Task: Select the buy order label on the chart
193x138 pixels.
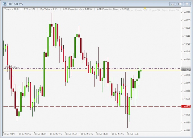Action: click(x=12, y=67)
